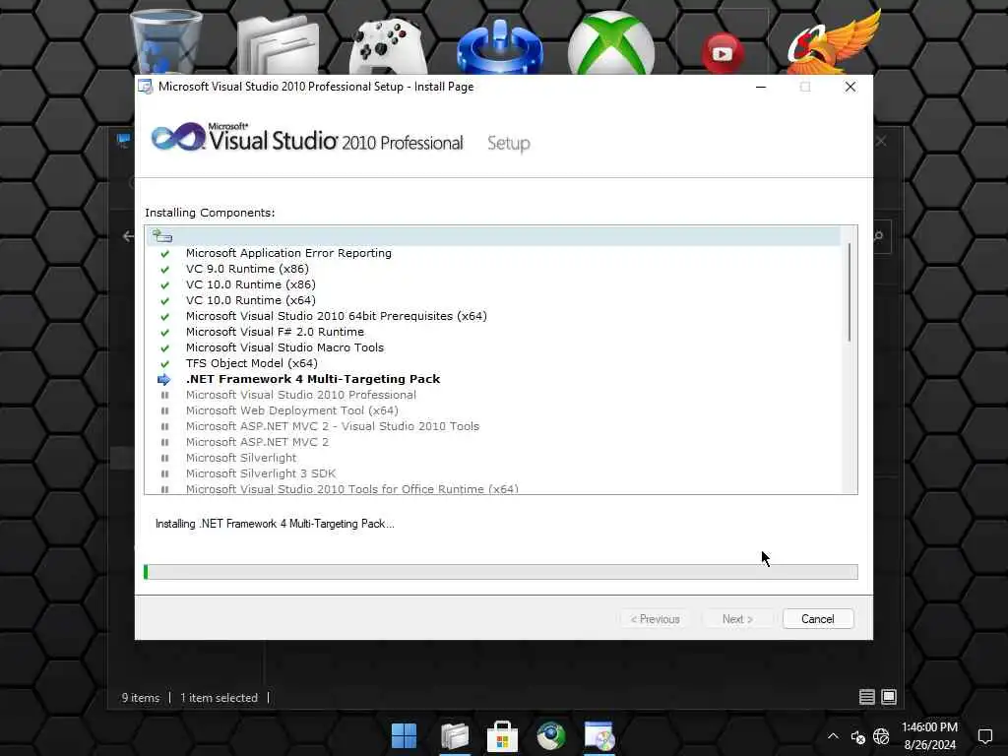The image size is (1008, 756).
Task: Click the install list header icon
Action: point(162,236)
